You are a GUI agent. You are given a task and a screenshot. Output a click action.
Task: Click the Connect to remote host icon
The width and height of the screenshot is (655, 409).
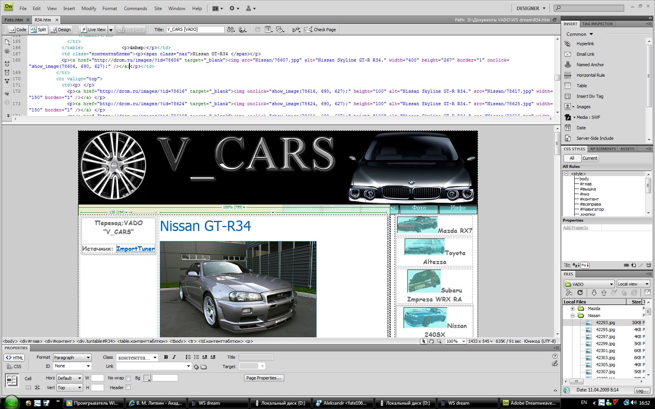[x=569, y=293]
